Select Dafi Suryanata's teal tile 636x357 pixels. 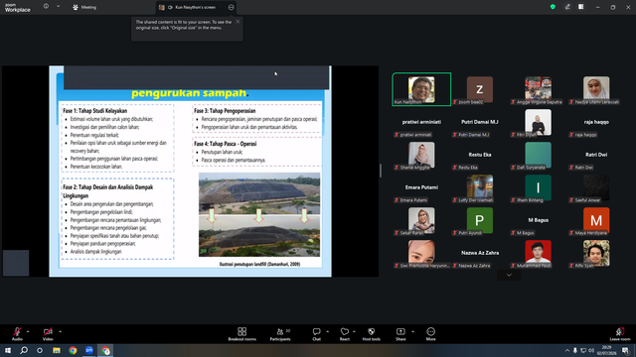539,155
